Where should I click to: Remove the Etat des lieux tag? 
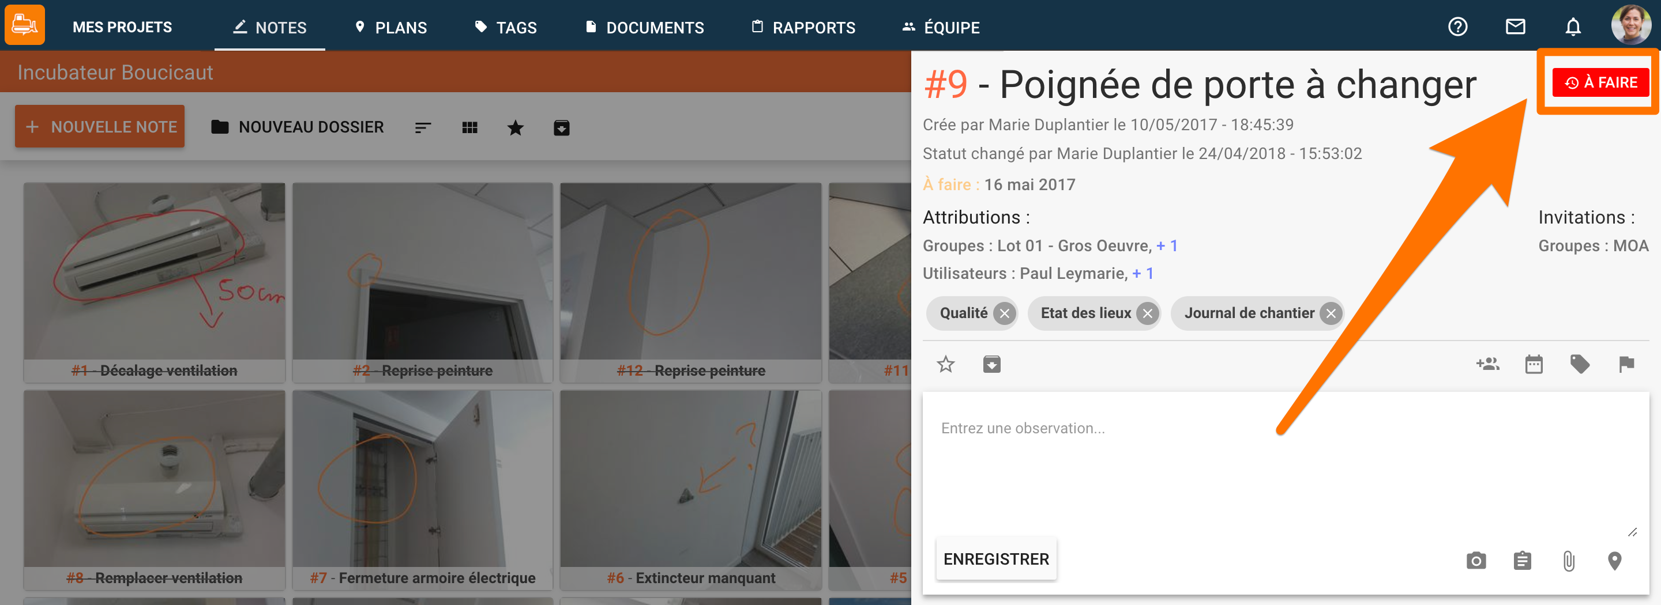pyautogui.click(x=1147, y=314)
